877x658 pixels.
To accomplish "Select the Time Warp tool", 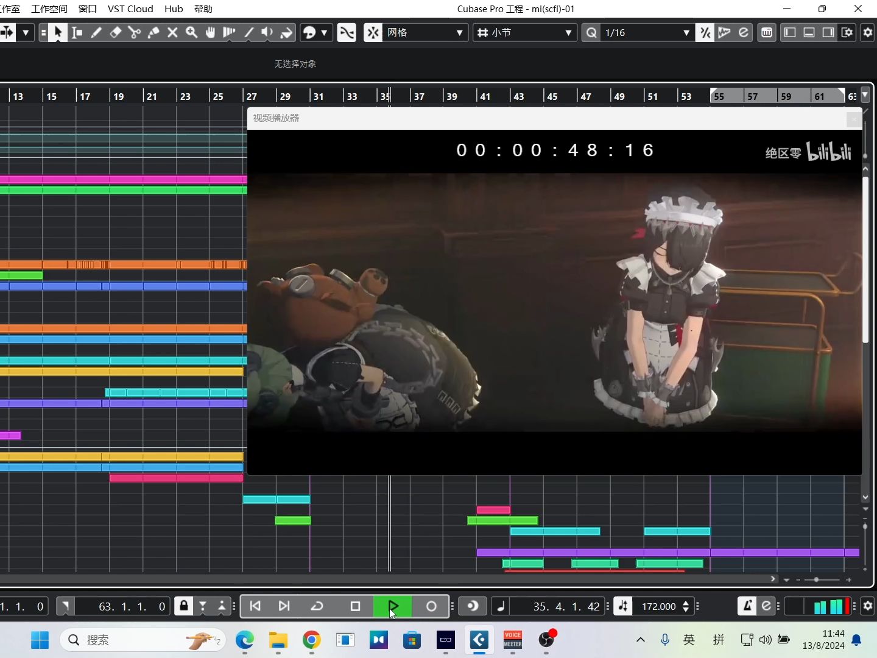I will [230, 32].
